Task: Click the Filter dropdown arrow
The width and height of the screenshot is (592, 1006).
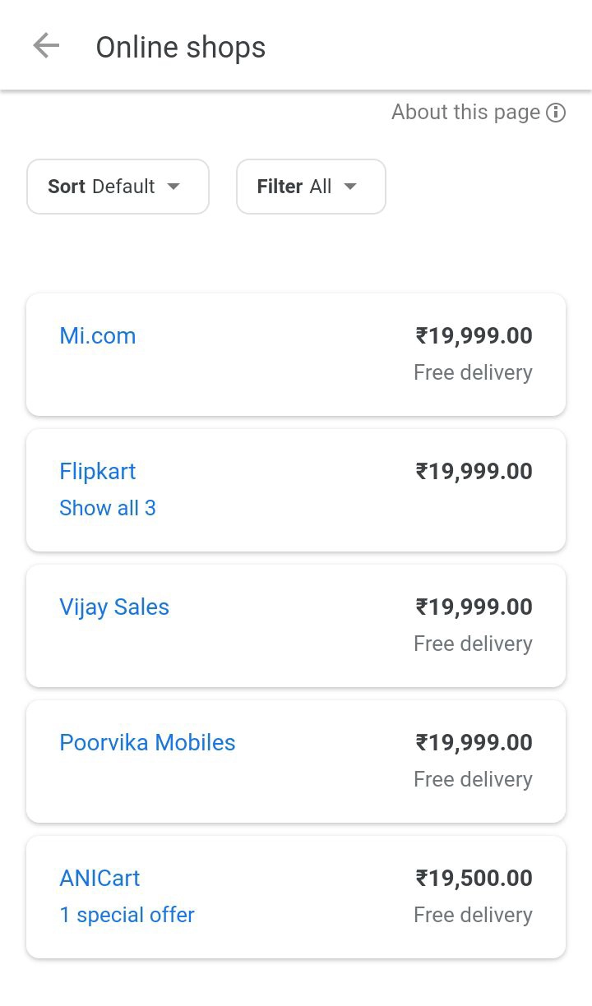Action: coord(350,187)
